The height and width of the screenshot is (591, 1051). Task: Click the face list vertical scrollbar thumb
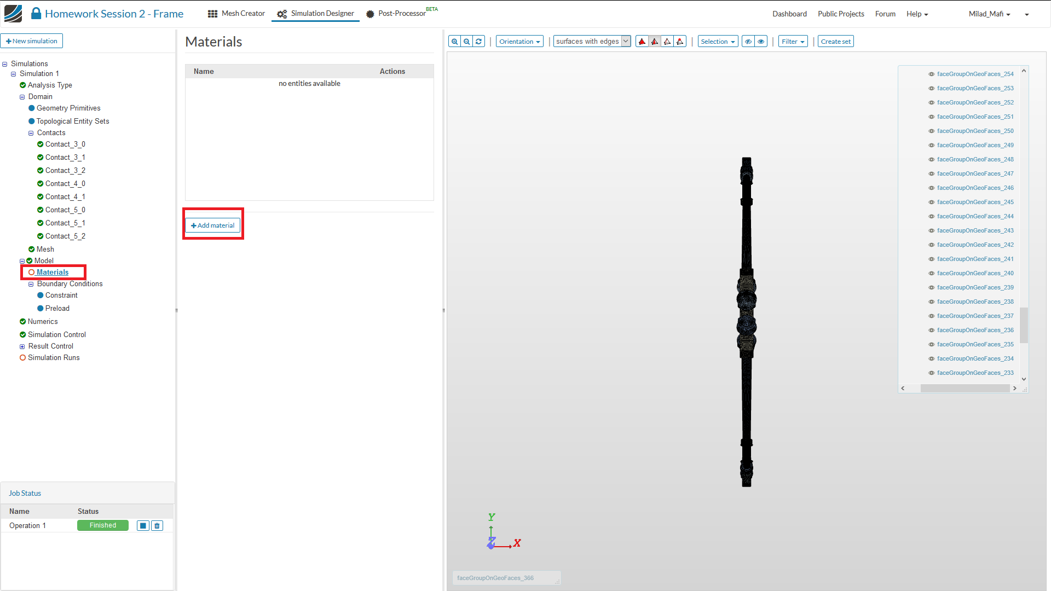(1024, 325)
